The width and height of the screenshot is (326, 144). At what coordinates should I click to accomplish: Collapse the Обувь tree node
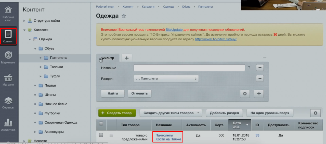pos(35,49)
